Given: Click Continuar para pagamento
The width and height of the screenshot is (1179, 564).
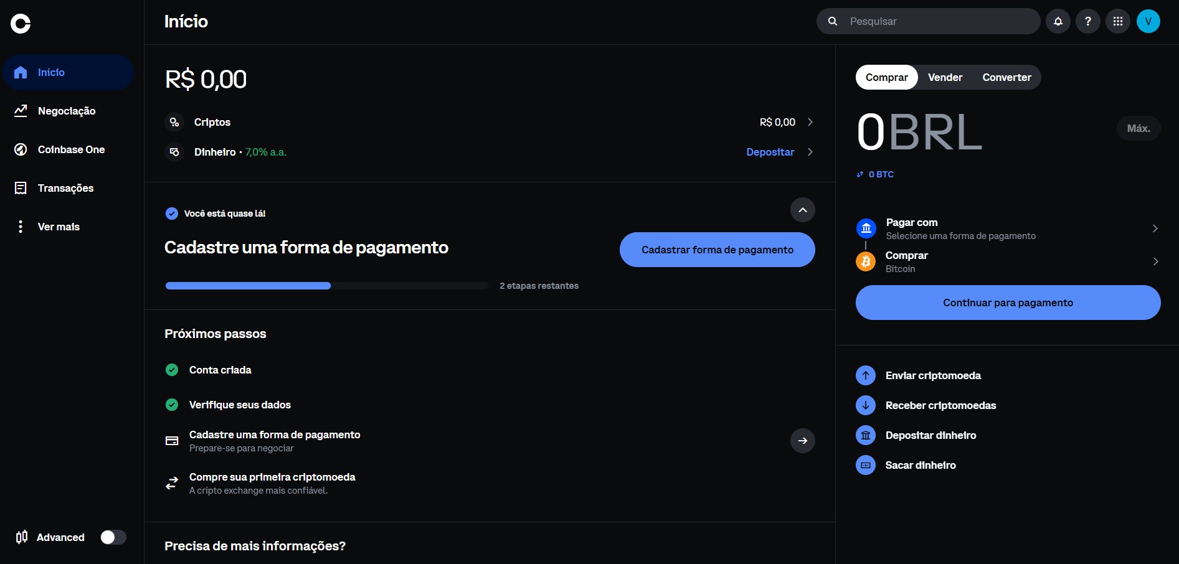Looking at the screenshot, I should coord(1007,303).
